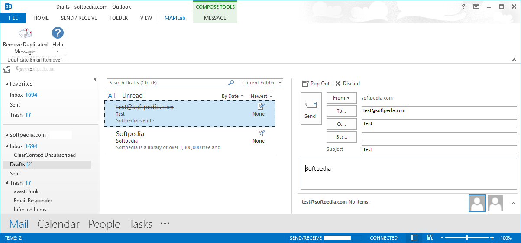Click zoom in plus in status bar
Image resolution: width=521 pixels, height=243 pixels.
pos(492,238)
